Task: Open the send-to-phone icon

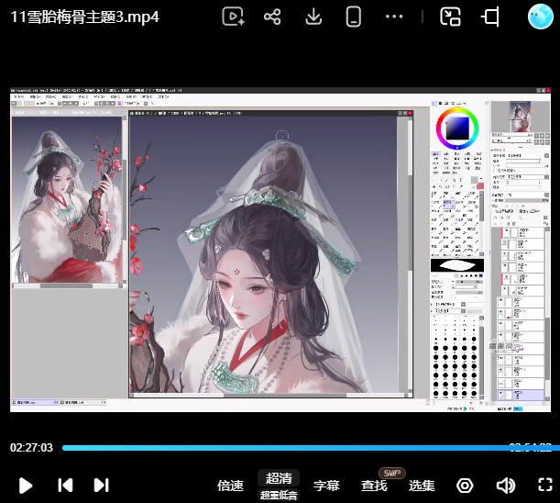Action: tap(353, 17)
